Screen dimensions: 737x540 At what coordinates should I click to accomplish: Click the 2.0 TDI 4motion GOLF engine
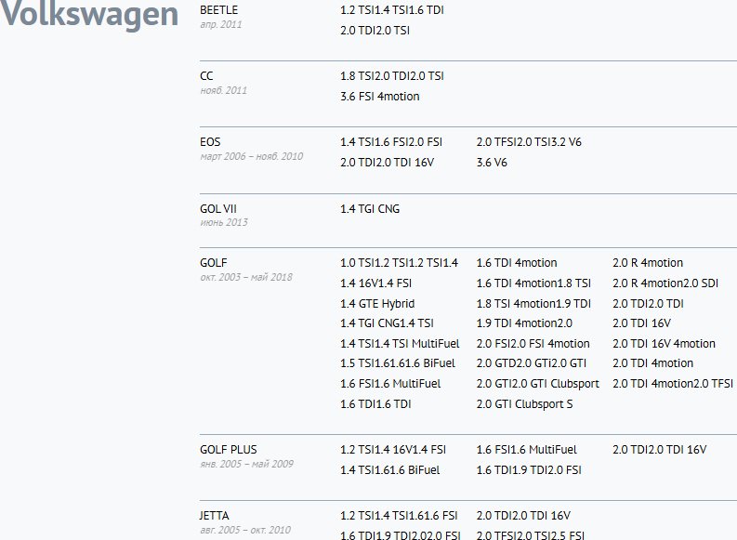652,363
